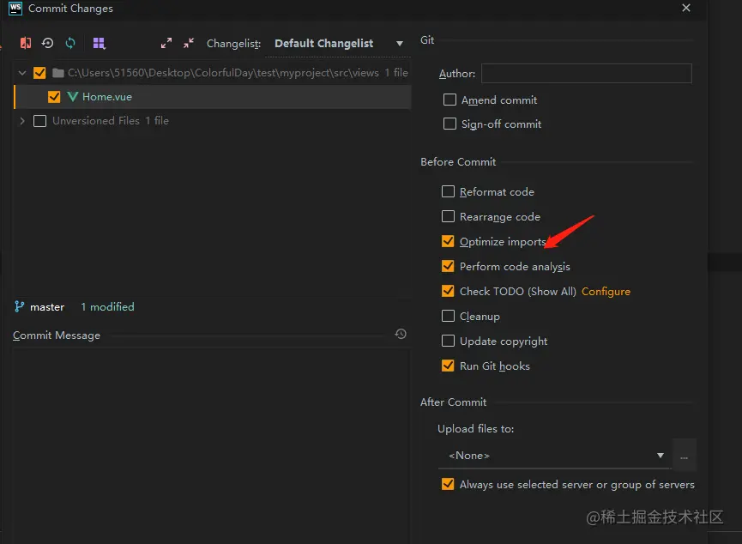Click the Configure link for TODO check
Viewport: 742px width, 544px height.
[606, 292]
